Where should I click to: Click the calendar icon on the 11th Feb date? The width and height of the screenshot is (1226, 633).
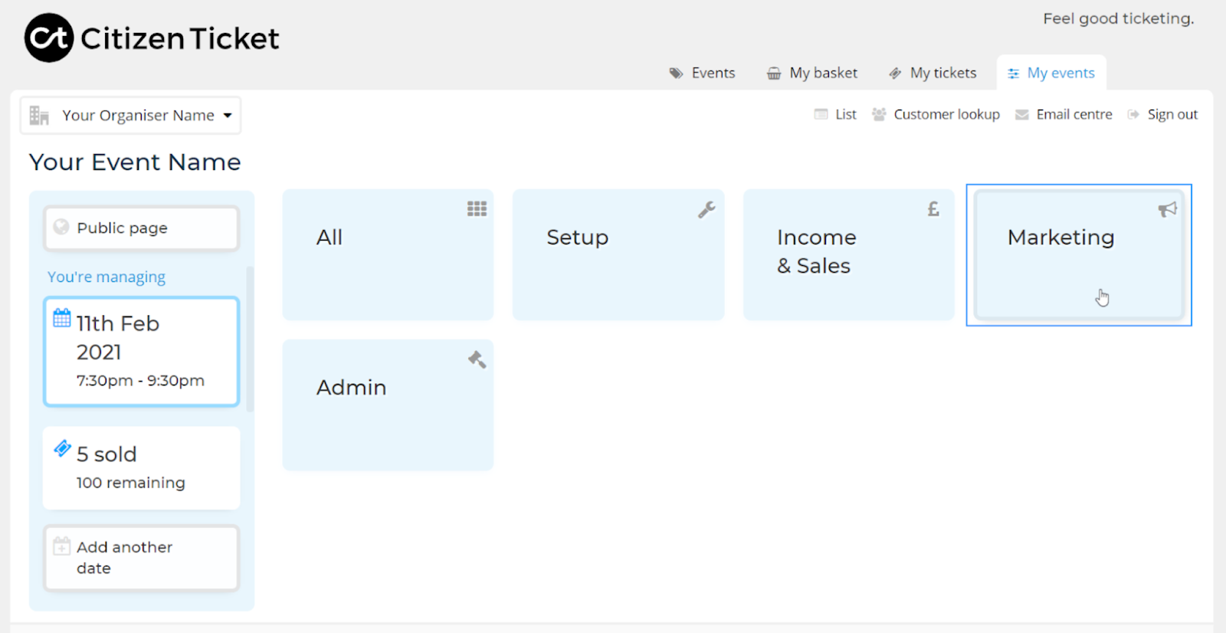coord(62,318)
